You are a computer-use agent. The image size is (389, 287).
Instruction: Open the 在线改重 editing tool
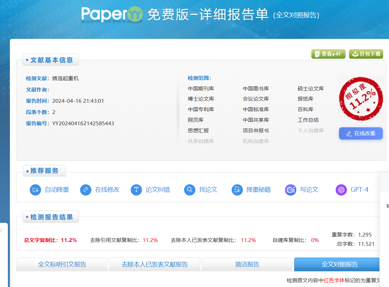point(361,133)
